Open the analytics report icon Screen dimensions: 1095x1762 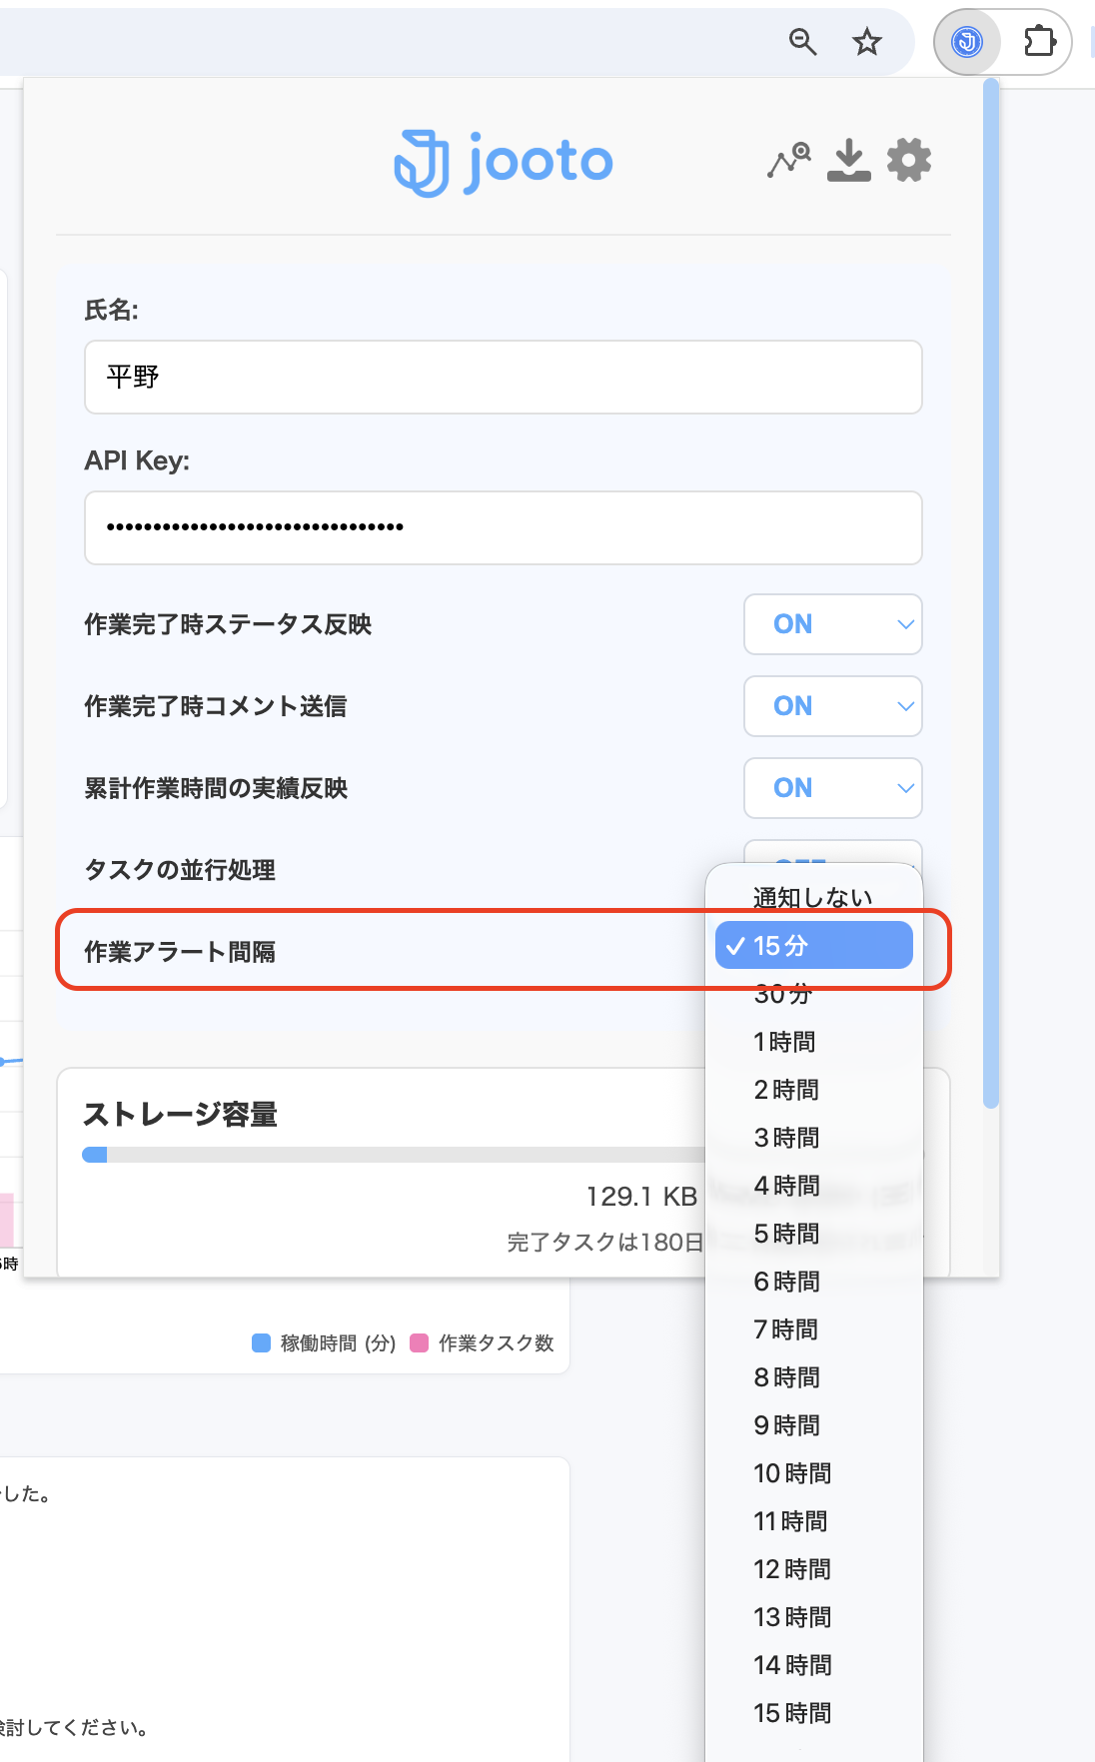pos(788,160)
